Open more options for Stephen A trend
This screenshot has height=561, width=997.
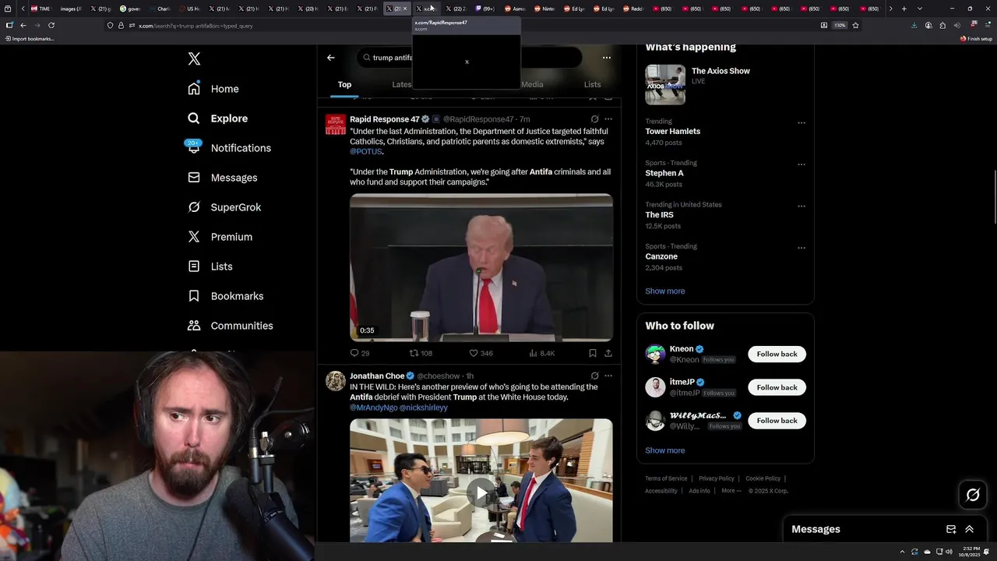801,164
